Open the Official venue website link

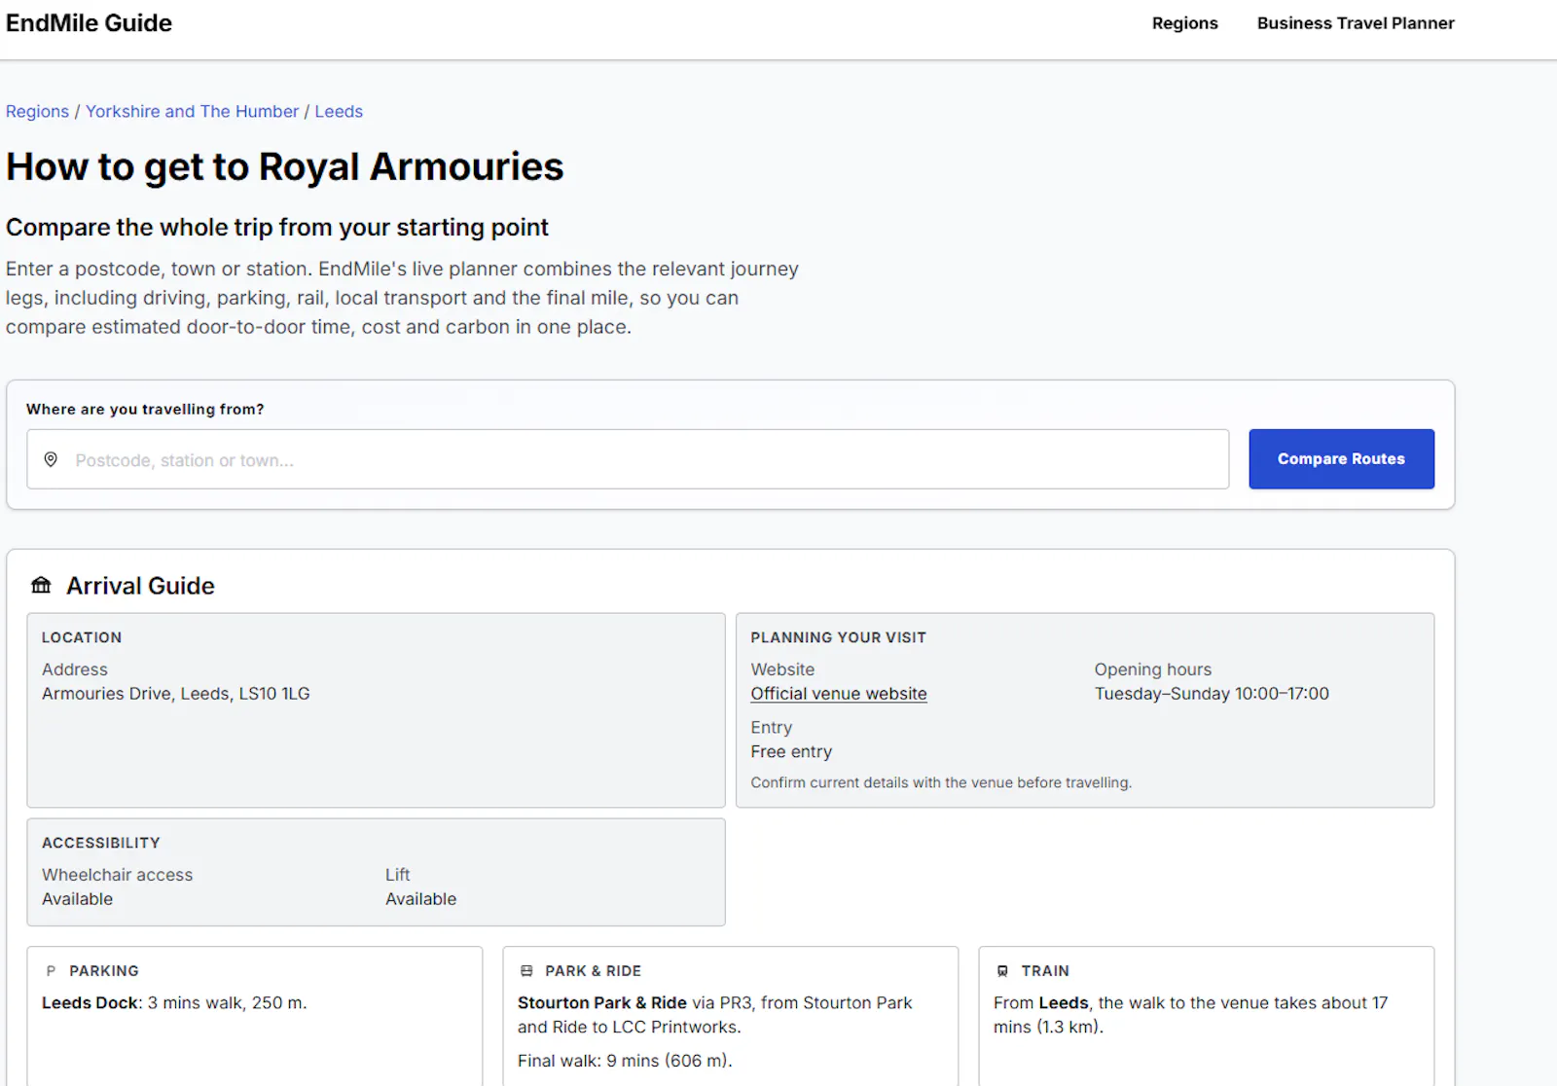(x=839, y=694)
